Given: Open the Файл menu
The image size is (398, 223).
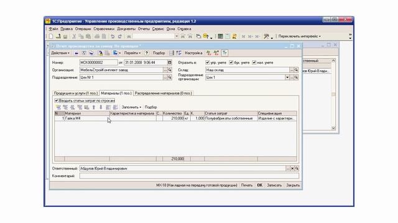Looking at the screenshot, I should point(53,29).
